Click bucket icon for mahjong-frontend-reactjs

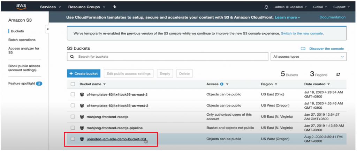click(82, 117)
